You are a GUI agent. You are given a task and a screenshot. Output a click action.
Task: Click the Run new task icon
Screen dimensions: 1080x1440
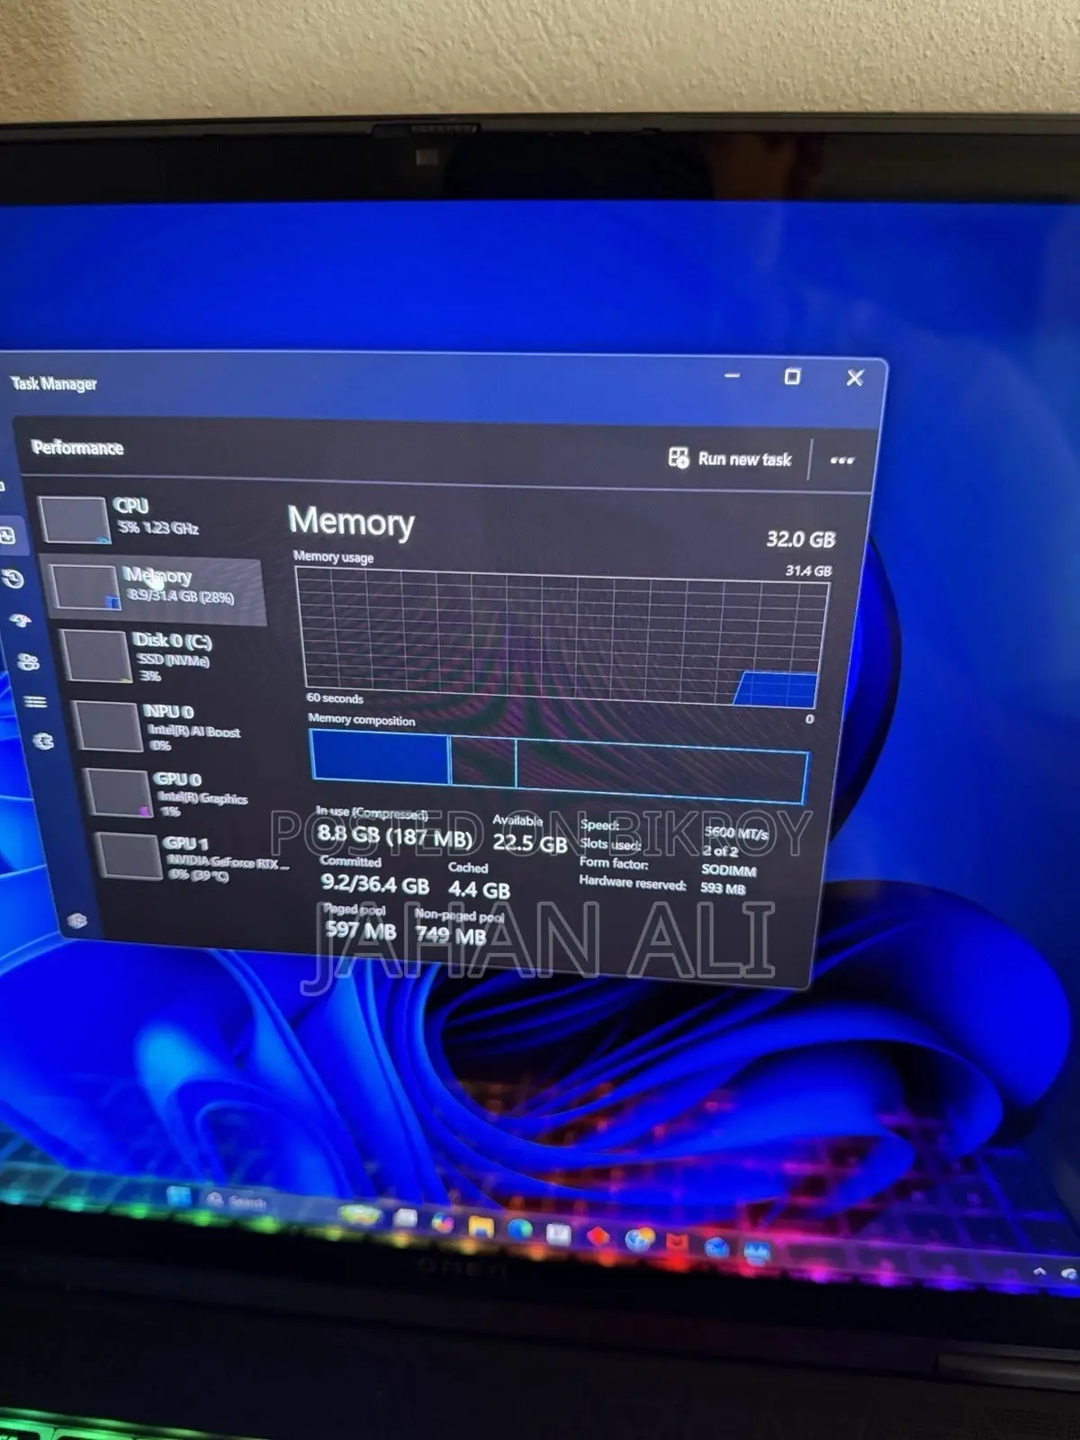679,458
